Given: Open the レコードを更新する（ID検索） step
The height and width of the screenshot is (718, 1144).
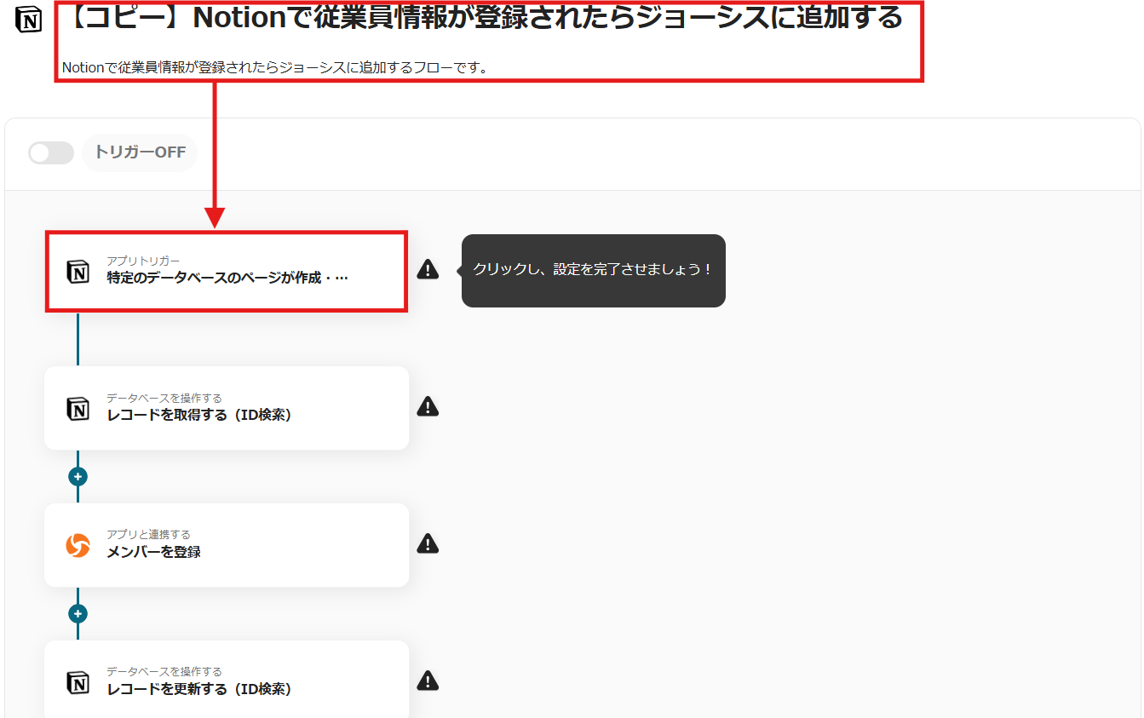Looking at the screenshot, I should 227,680.
